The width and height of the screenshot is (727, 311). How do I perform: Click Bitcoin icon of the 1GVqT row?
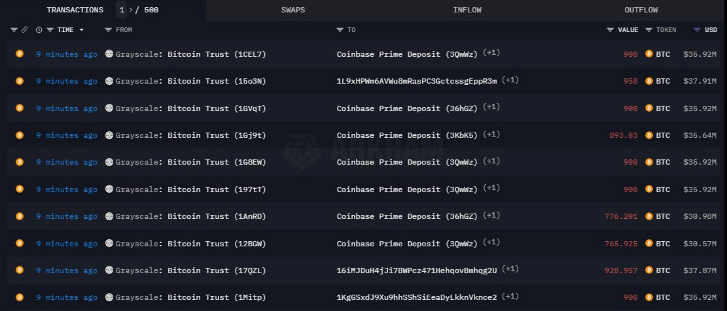[x=20, y=108]
